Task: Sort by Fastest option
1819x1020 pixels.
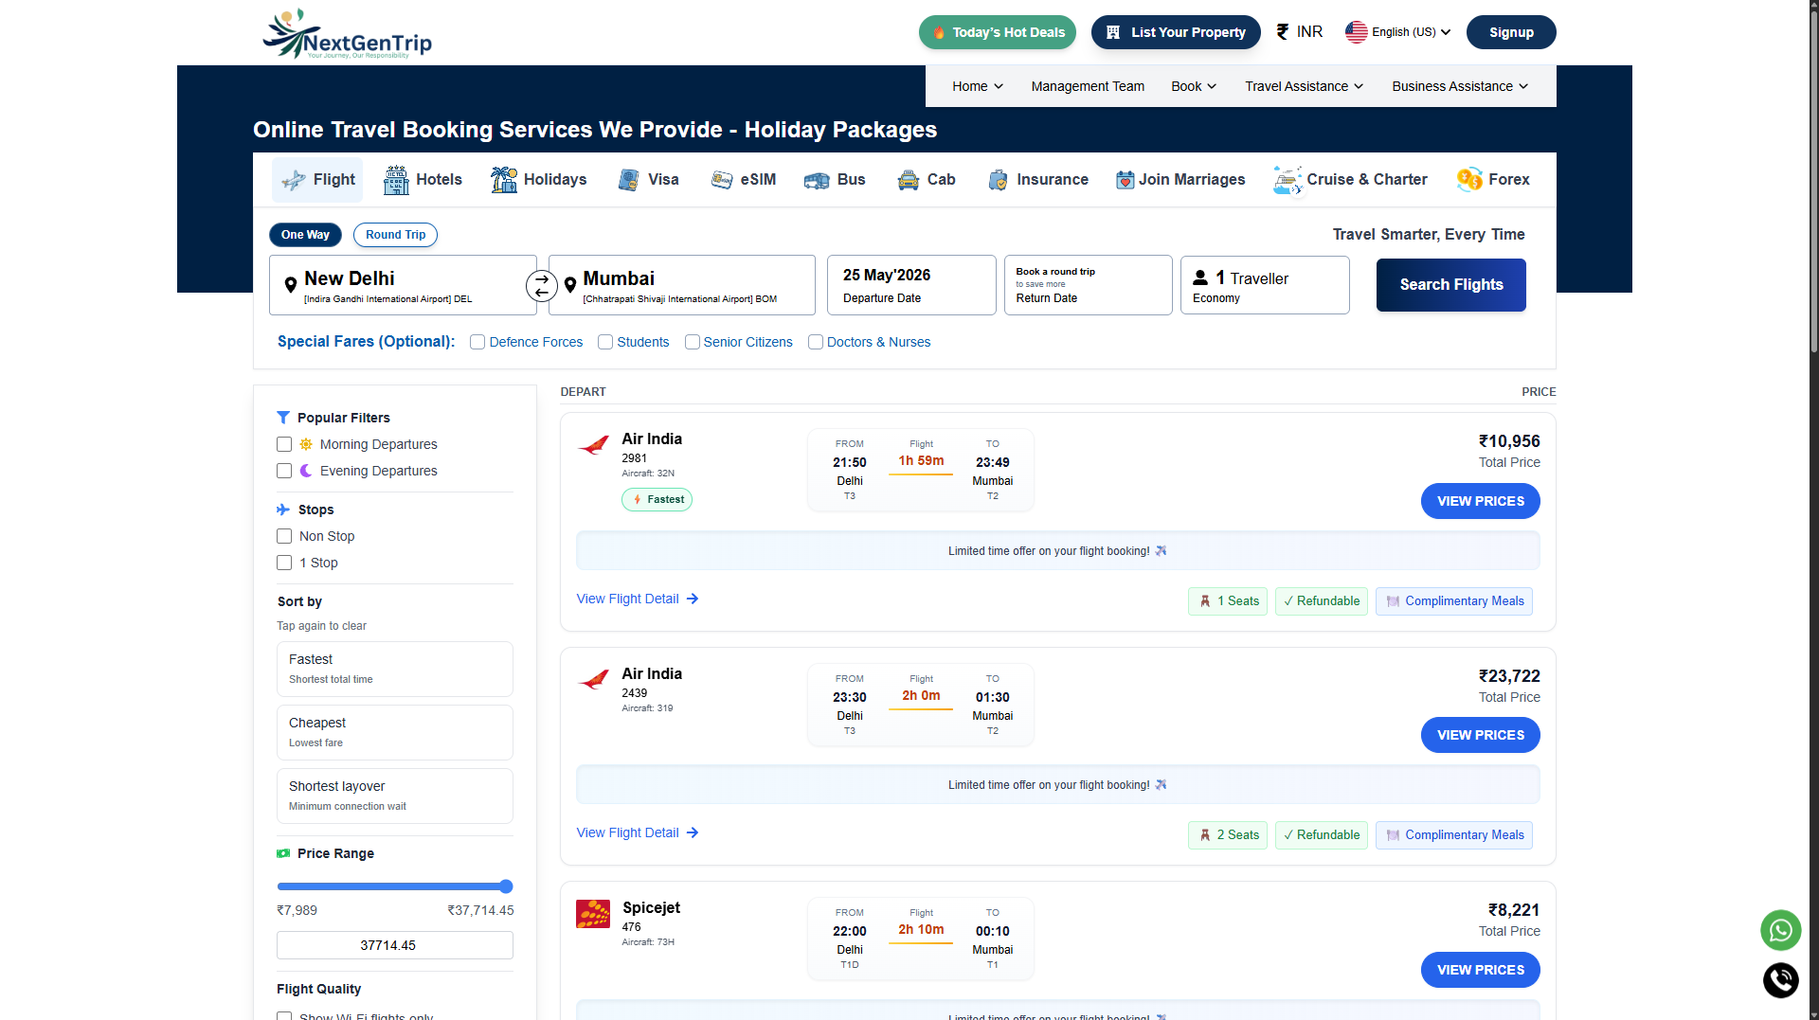Action: [395, 669]
